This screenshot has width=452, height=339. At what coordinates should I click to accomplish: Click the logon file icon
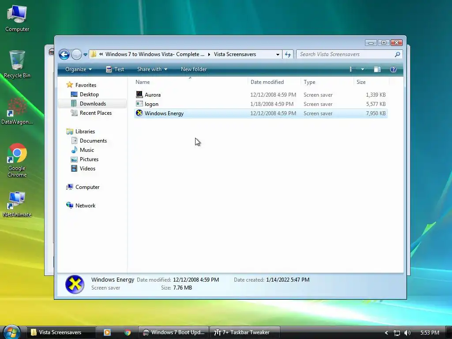click(x=139, y=104)
